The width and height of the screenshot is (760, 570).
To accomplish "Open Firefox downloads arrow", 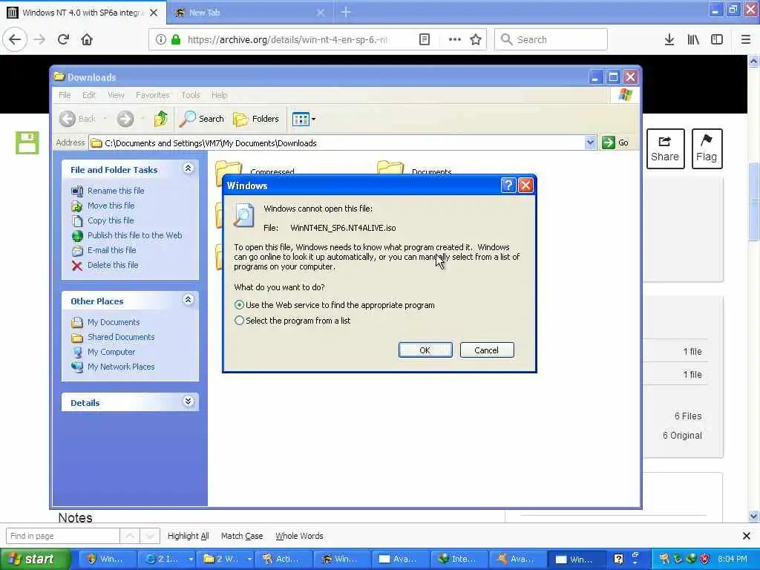I will tap(669, 39).
